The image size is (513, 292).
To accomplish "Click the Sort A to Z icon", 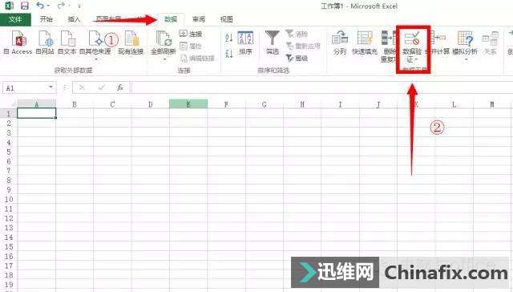I will [229, 38].
